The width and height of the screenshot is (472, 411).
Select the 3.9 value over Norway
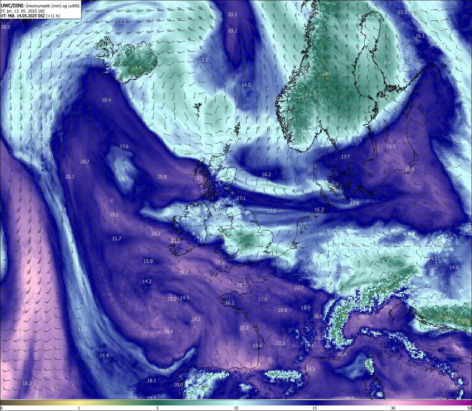(308, 95)
